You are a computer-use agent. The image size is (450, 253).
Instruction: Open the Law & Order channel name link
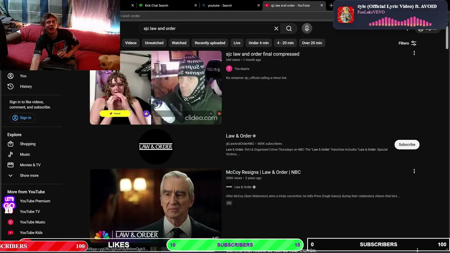point(239,136)
